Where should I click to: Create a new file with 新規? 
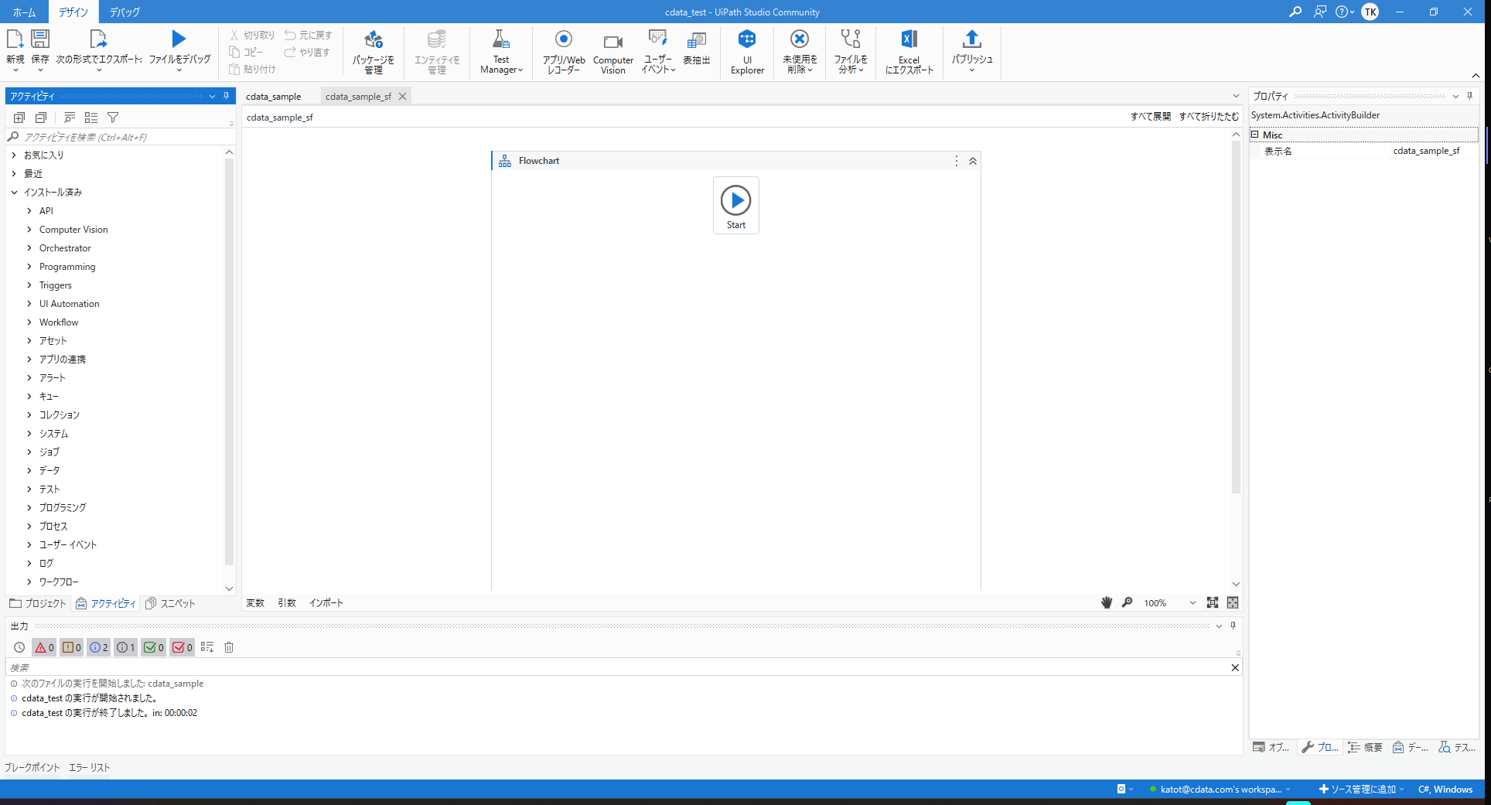click(15, 49)
